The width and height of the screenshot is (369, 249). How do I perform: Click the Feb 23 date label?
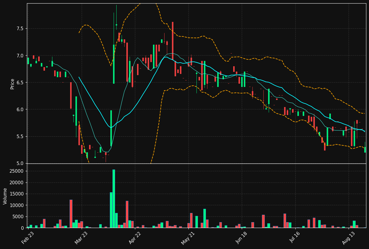tap(28, 237)
